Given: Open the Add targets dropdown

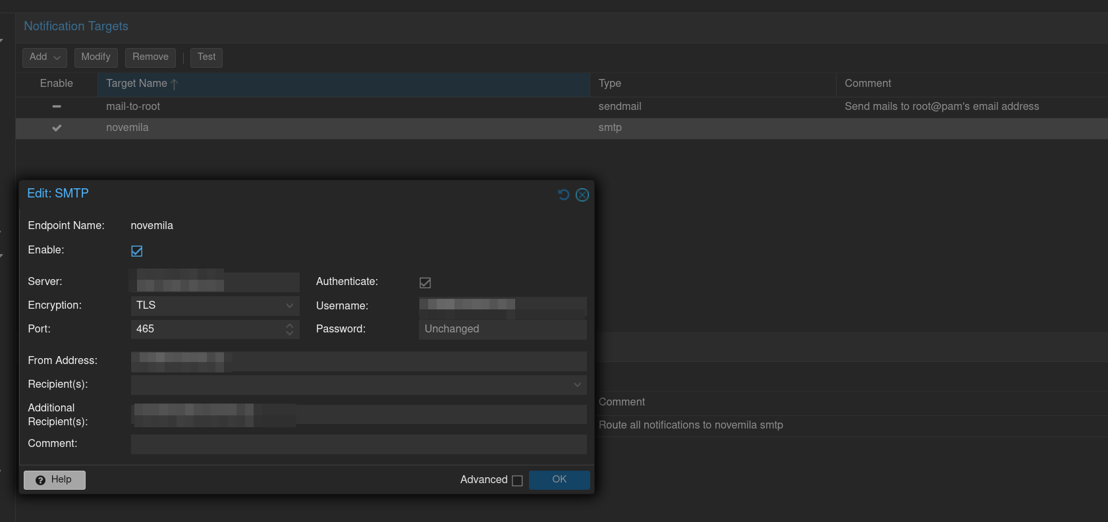Looking at the screenshot, I should 45,57.
